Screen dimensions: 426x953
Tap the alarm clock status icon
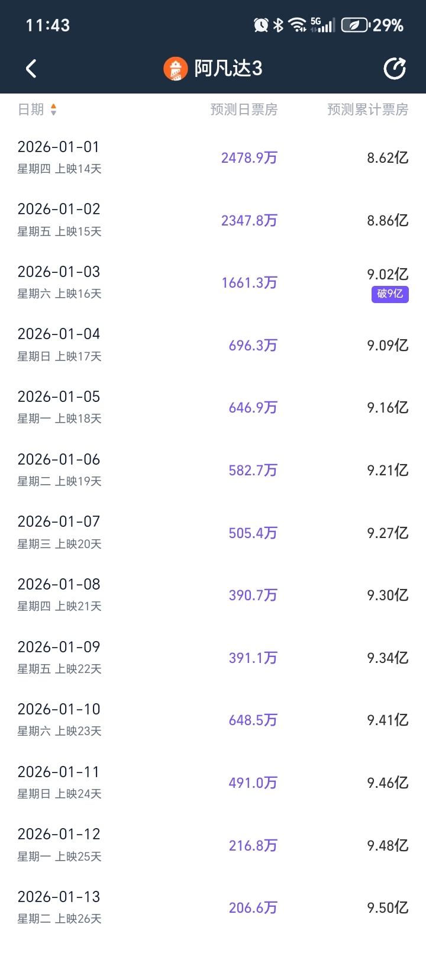260,25
